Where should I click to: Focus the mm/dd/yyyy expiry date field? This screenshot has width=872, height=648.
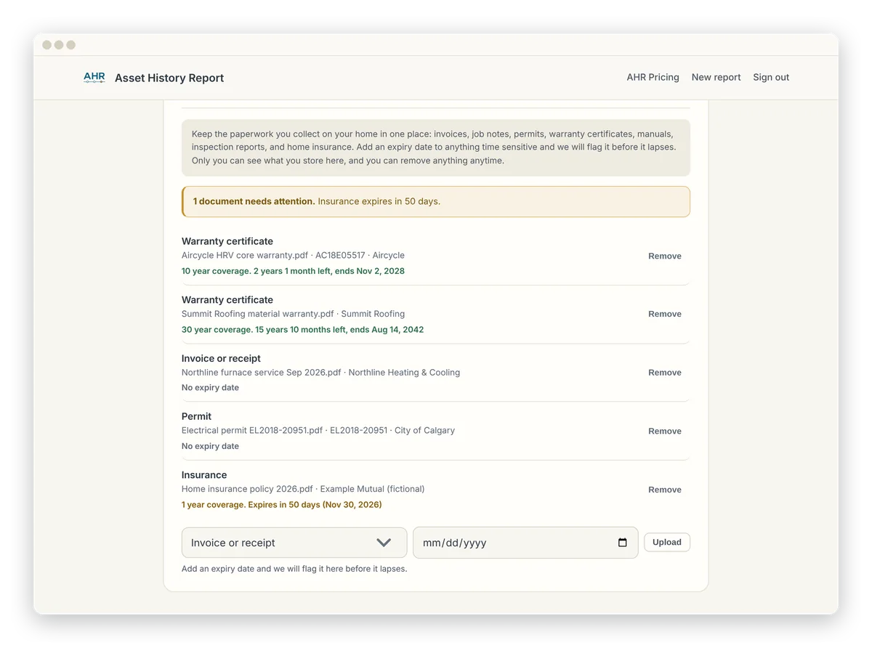coord(525,543)
